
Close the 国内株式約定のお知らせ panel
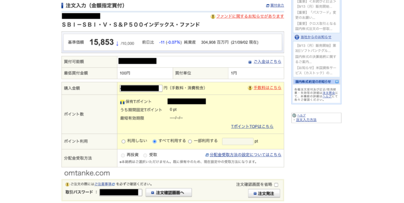(337, 82)
